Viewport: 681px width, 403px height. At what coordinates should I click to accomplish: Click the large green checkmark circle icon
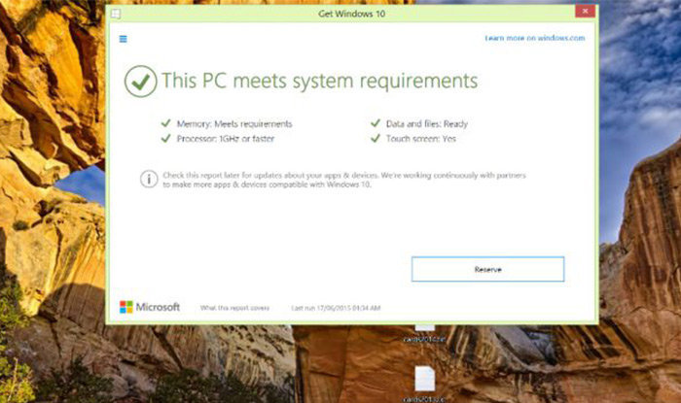(140, 81)
